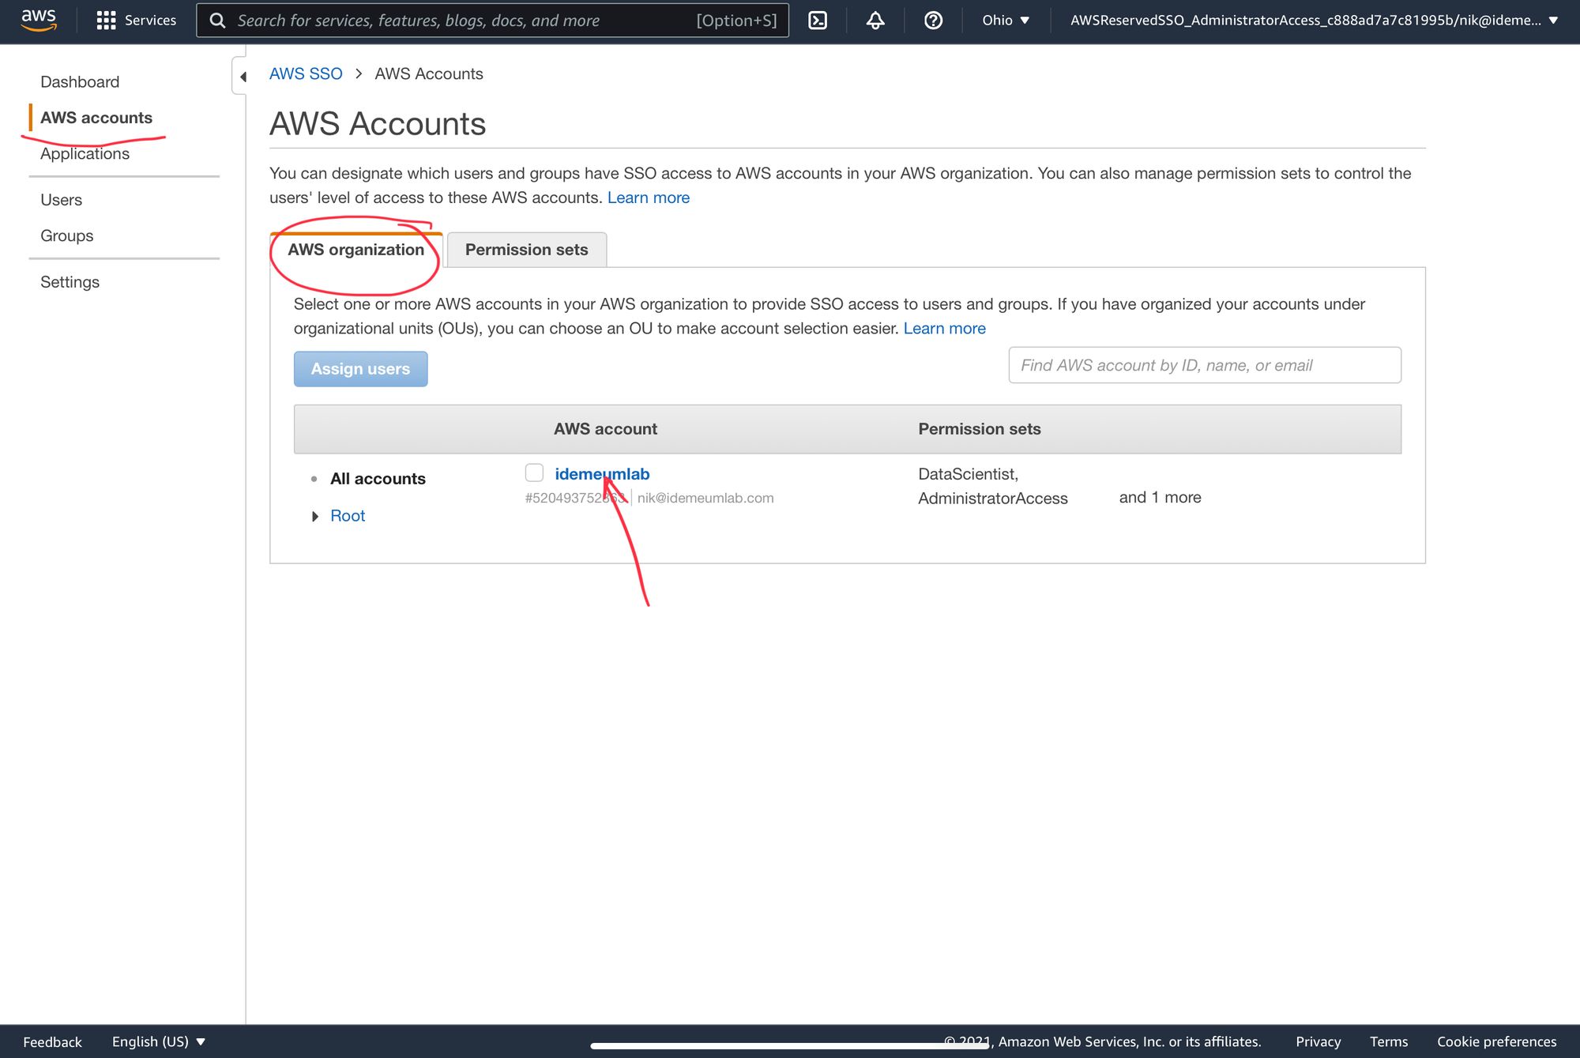View the notifications bell

coord(875,21)
